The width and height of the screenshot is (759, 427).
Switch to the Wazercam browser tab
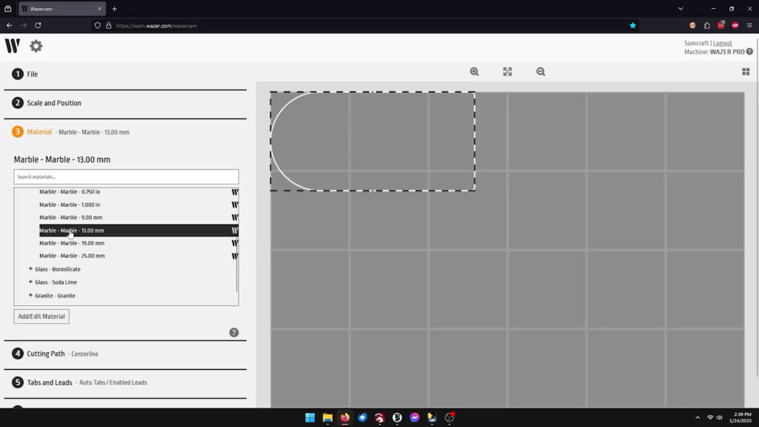(x=62, y=9)
